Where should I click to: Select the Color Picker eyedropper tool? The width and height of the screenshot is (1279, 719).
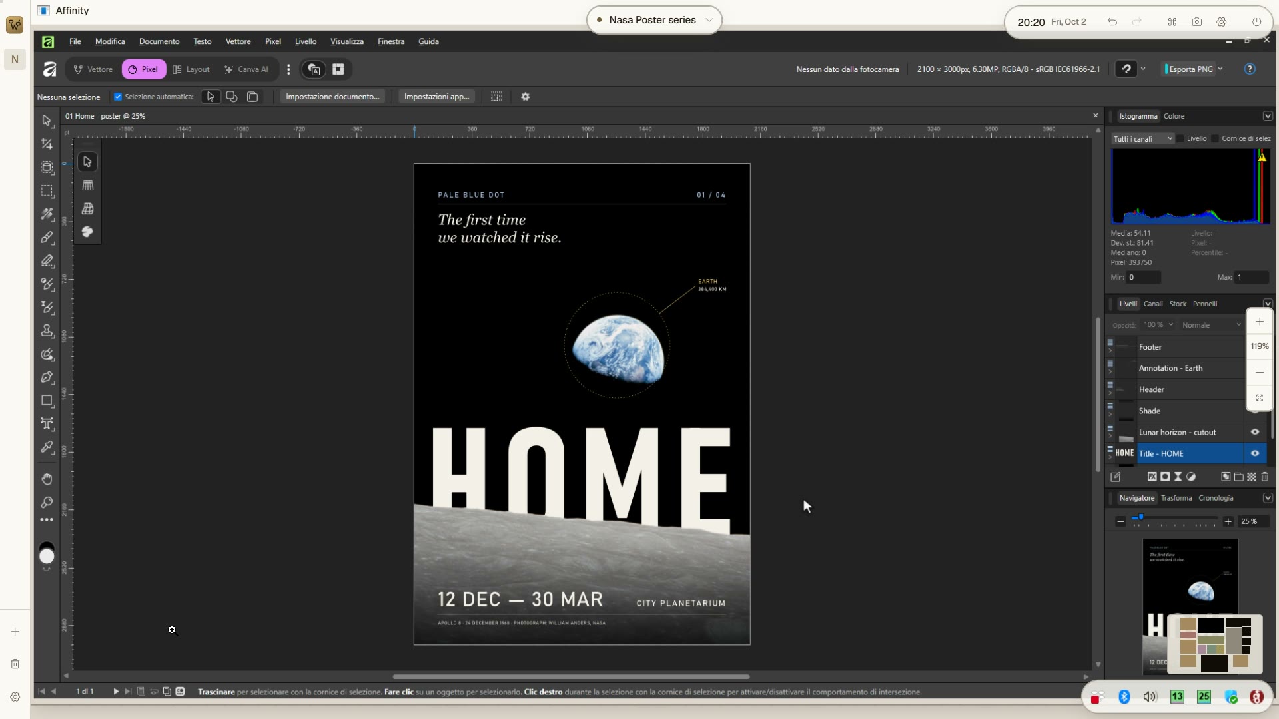click(x=47, y=447)
